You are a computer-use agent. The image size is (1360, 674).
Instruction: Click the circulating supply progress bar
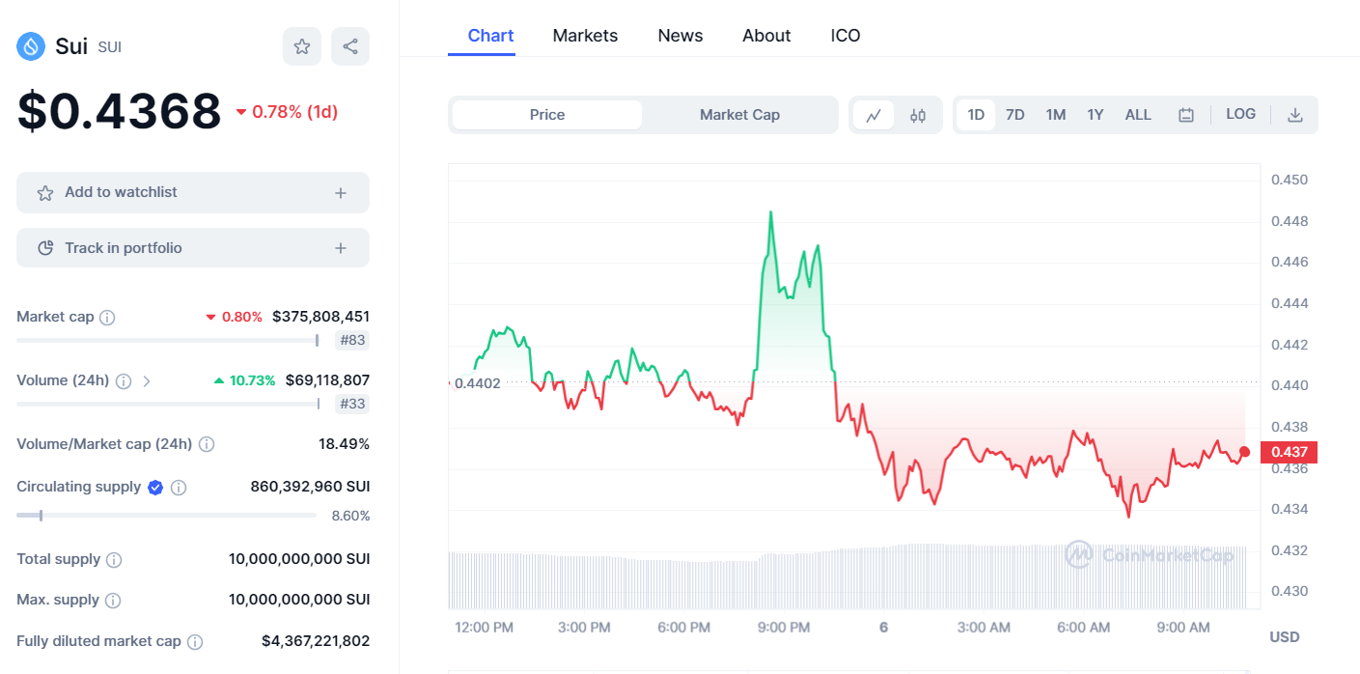(166, 516)
